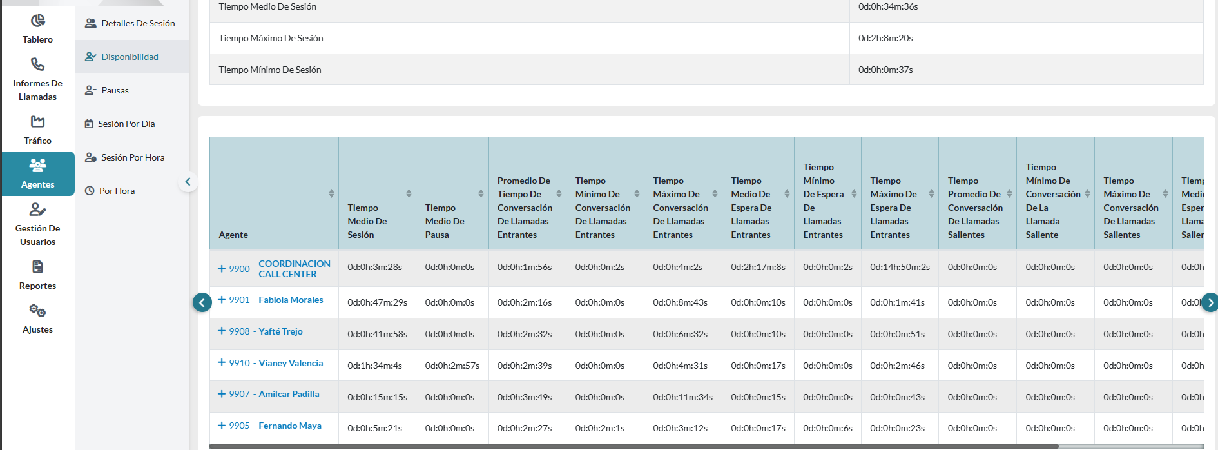Image resolution: width=1218 pixels, height=450 pixels.
Task: Select the Agentes group icon
Action: [x=38, y=166]
